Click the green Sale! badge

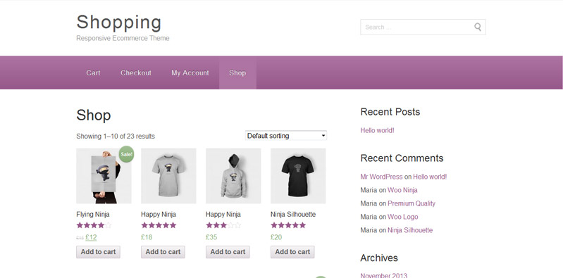[126, 154]
